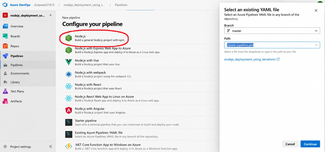Screen dimensions: 325x152
Task: Click the Boards icon
Action: point(5,36)
